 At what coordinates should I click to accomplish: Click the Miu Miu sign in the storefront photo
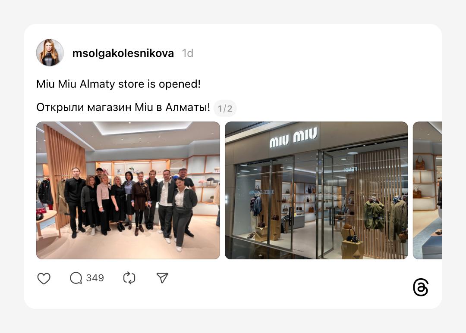click(x=293, y=137)
